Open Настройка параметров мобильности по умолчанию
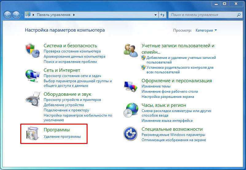The width and height of the screenshot is (246, 170). (78, 118)
